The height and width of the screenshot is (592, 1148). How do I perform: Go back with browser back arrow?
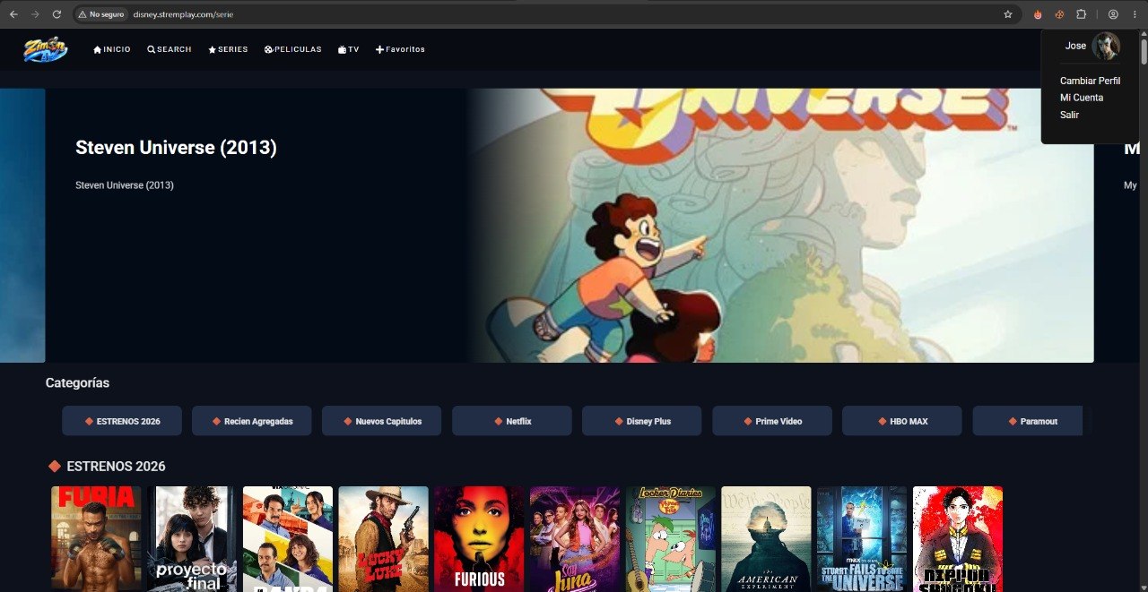[13, 14]
